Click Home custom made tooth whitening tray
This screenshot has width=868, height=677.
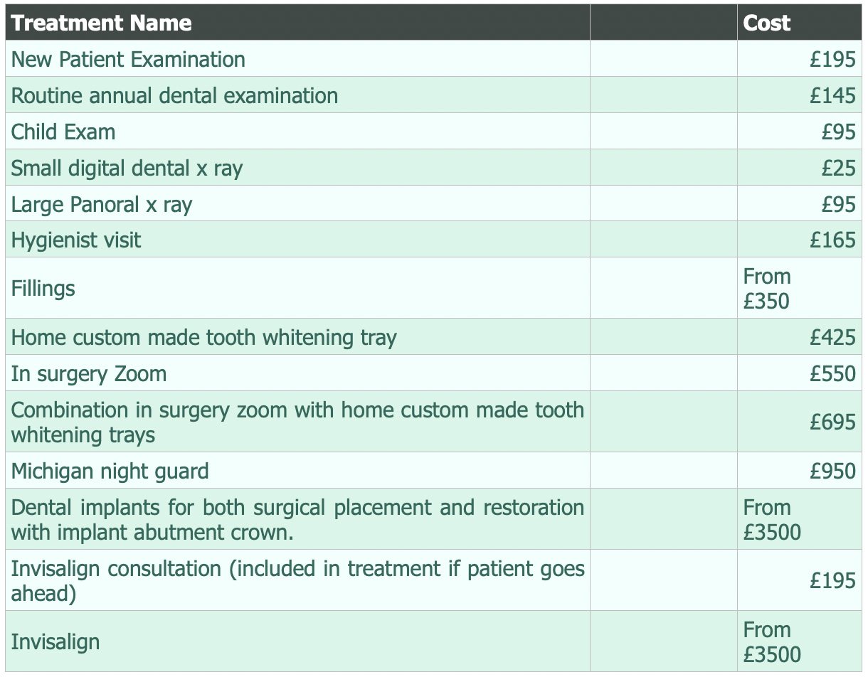point(204,337)
